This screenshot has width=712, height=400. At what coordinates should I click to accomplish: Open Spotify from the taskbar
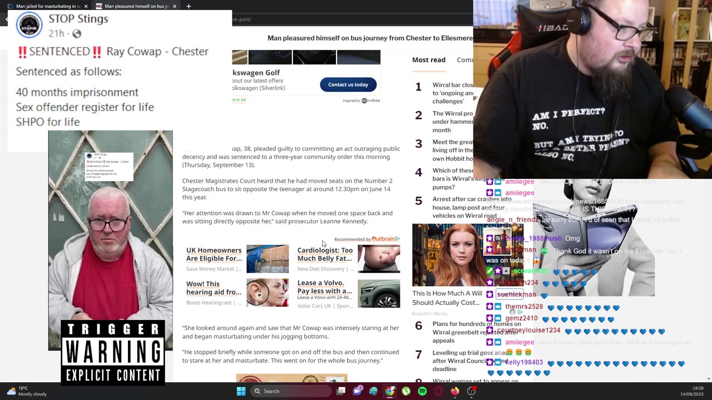pyautogui.click(x=422, y=391)
